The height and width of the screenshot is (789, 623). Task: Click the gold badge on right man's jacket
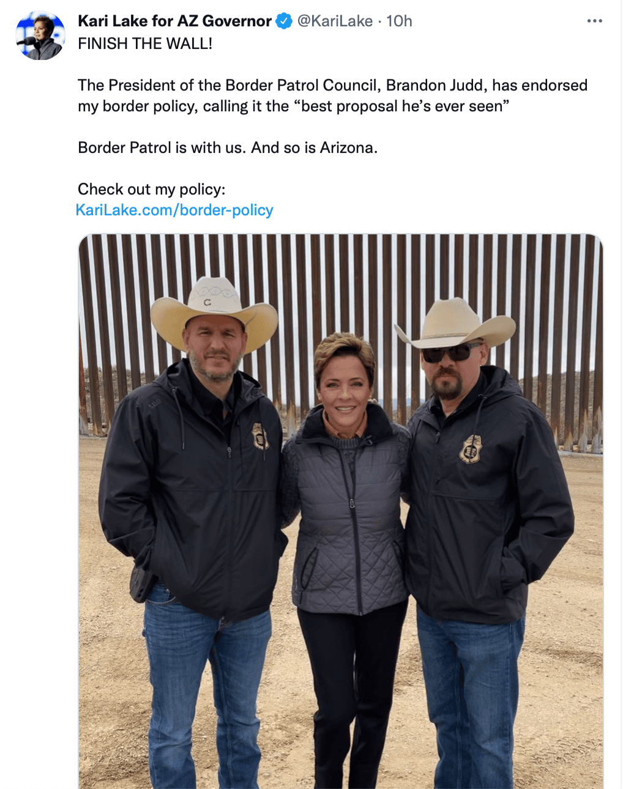[471, 448]
